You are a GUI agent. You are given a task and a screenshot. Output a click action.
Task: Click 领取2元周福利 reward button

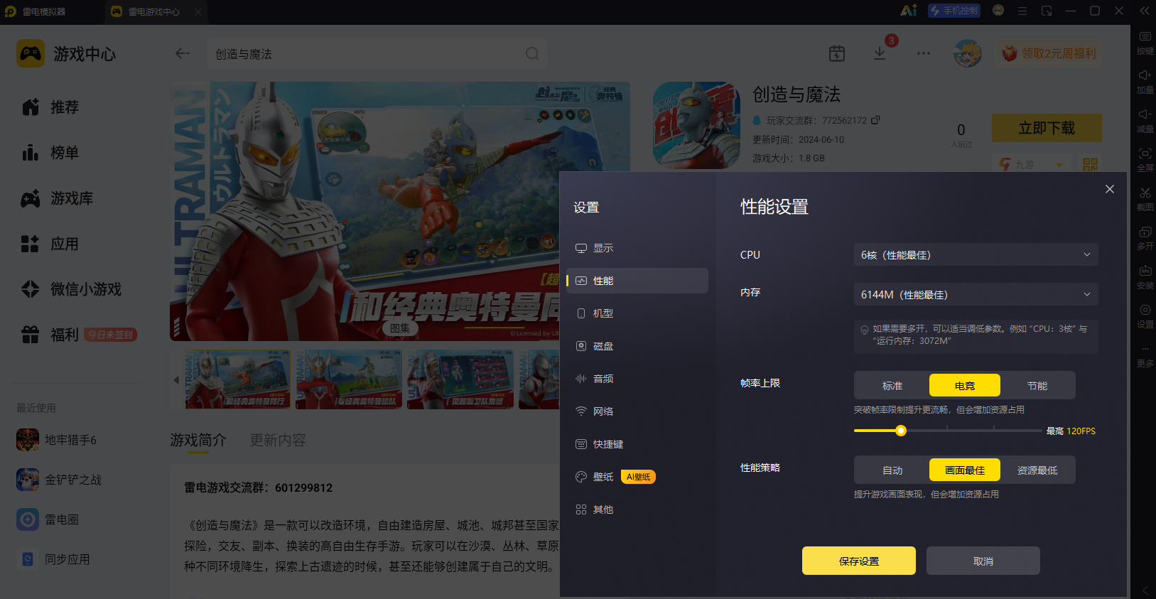1049,53
